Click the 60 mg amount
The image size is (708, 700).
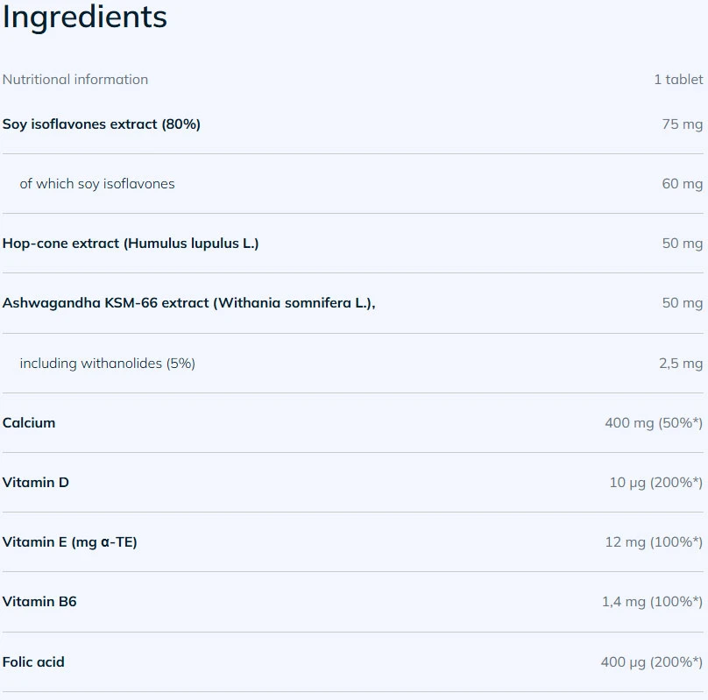[x=682, y=184]
